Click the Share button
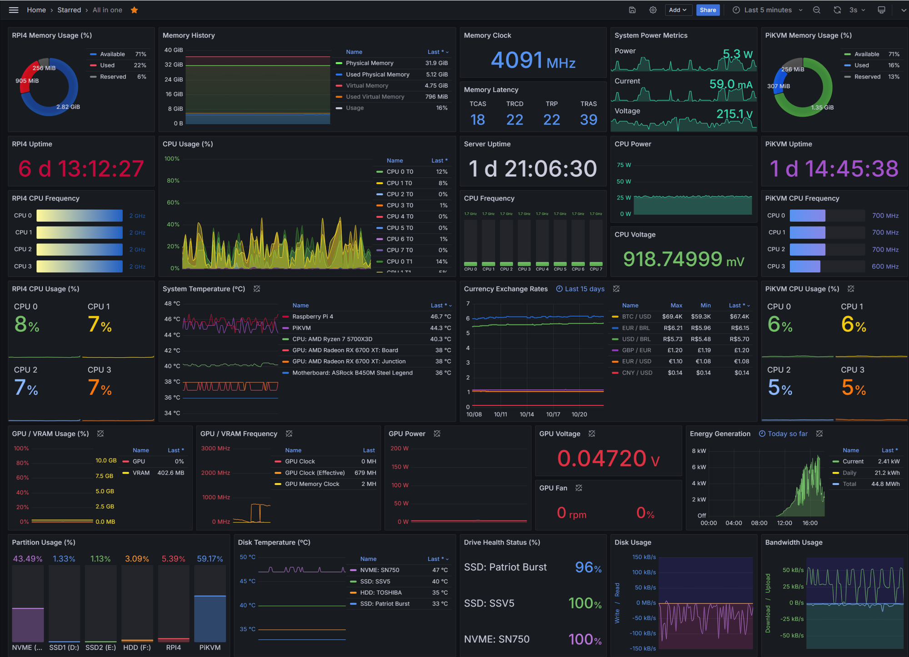This screenshot has width=909, height=657. 708,10
